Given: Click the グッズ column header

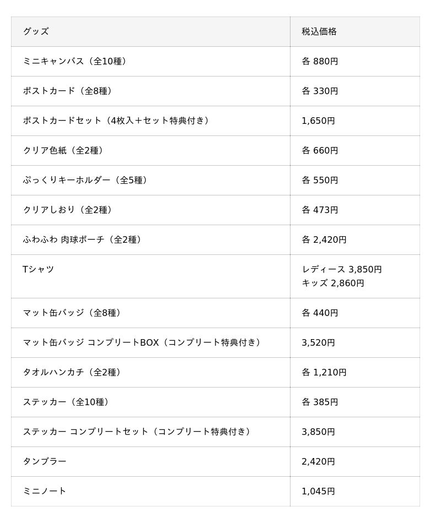Looking at the screenshot, I should pyautogui.click(x=150, y=32).
